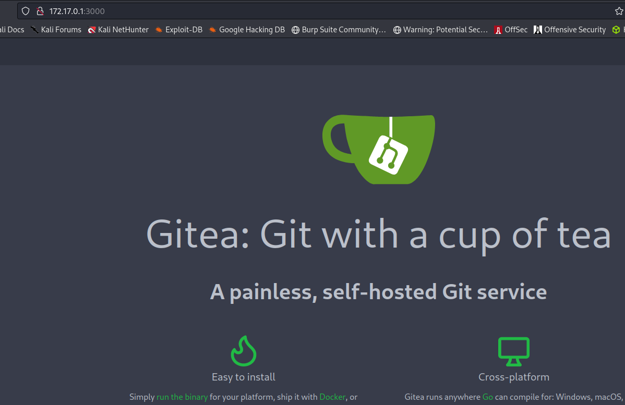Click the OffSec red favicon
625x405 pixels.
tap(498, 30)
